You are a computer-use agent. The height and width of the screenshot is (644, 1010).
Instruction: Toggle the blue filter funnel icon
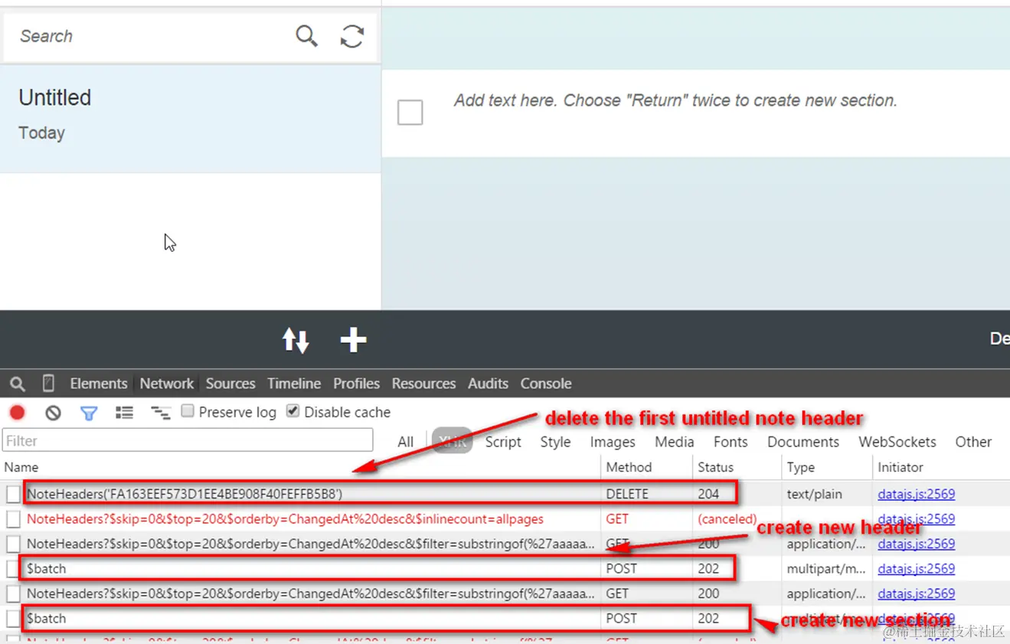(x=89, y=414)
